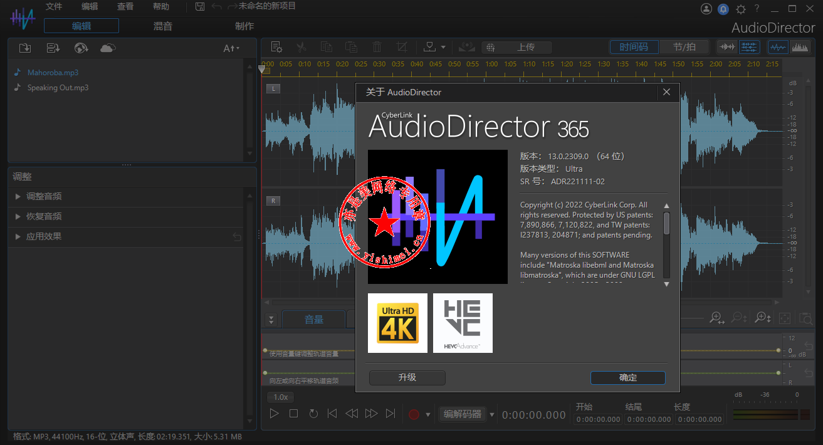823x445 pixels.
Task: Start playback with the play button
Action: (x=274, y=414)
